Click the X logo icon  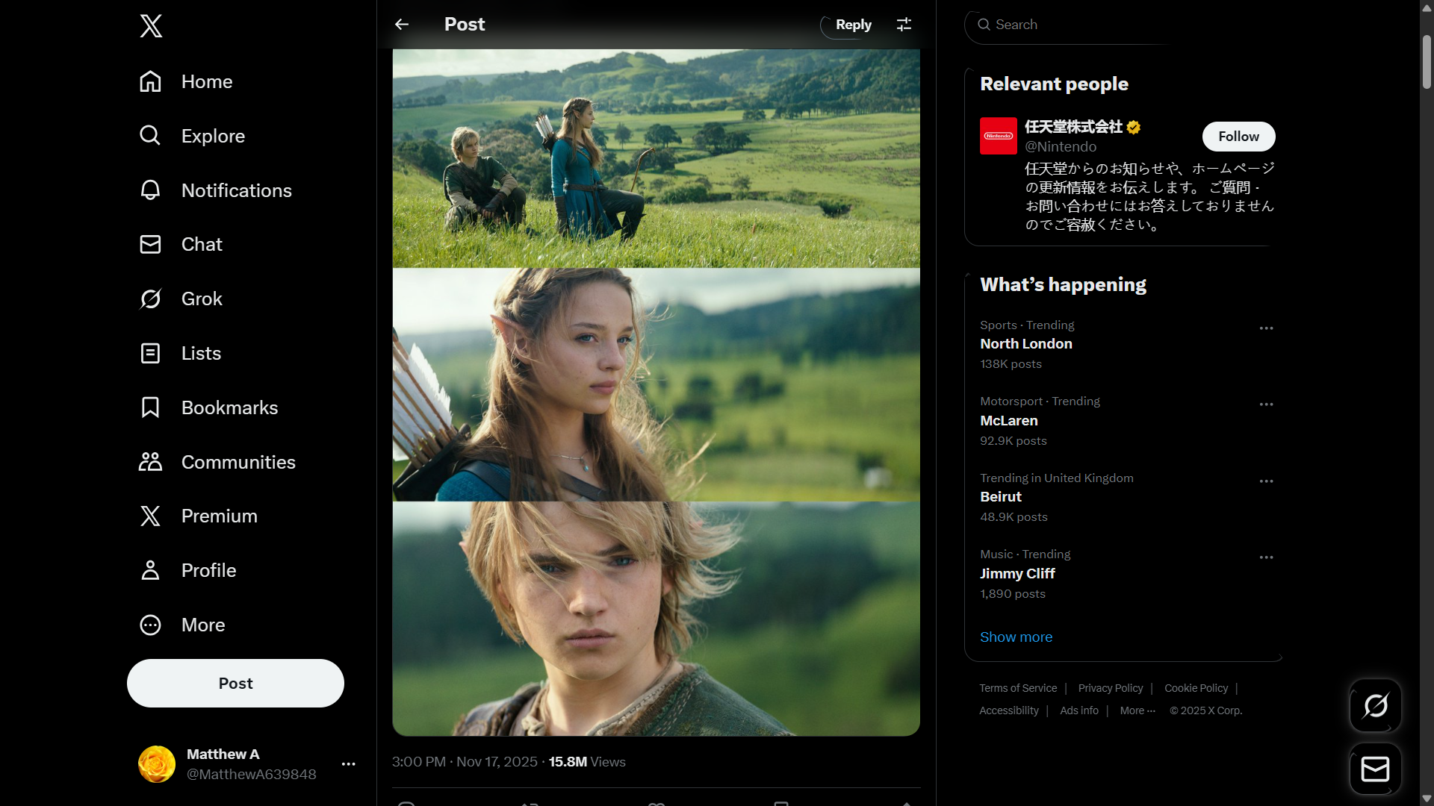pos(151,26)
